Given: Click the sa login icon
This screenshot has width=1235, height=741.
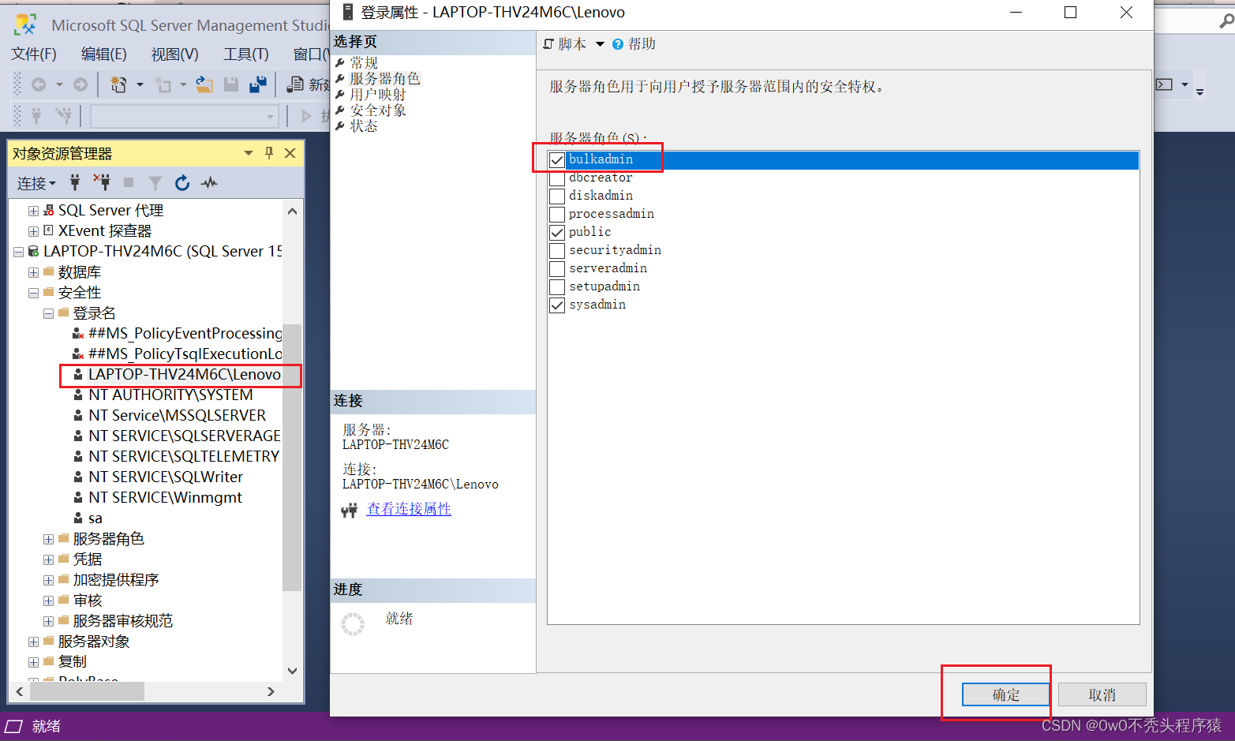Looking at the screenshot, I should click(x=78, y=518).
